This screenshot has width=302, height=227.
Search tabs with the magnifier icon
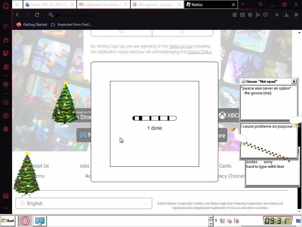261,4
